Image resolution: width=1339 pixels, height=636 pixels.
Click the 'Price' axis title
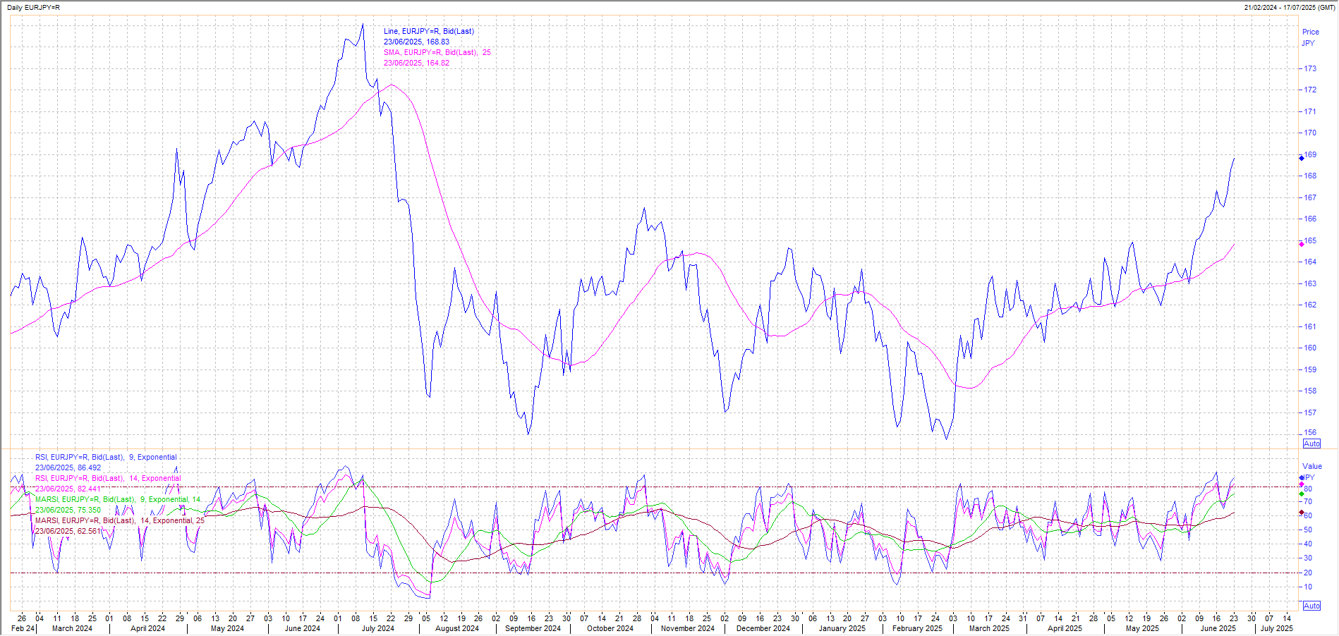point(1311,32)
